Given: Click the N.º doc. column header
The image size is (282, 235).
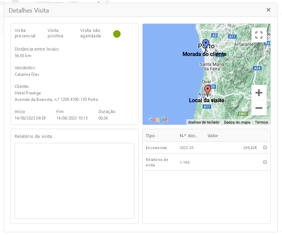Looking at the screenshot, I should click(x=188, y=136).
